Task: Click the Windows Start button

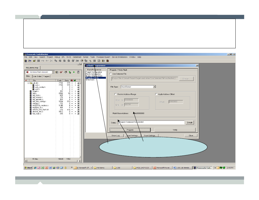Action: click(x=28, y=168)
